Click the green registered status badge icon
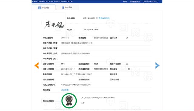 (69, 101)
